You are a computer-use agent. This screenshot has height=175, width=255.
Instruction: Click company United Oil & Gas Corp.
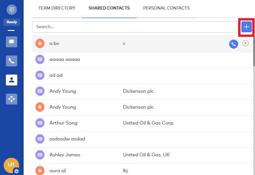coord(149,123)
